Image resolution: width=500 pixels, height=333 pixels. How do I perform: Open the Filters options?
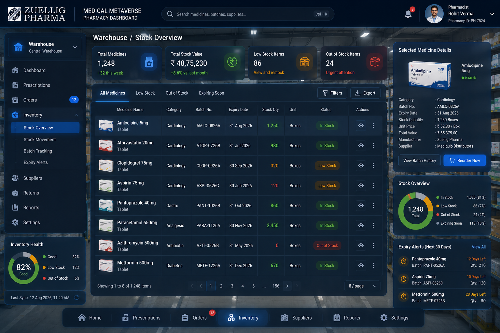pos(332,93)
